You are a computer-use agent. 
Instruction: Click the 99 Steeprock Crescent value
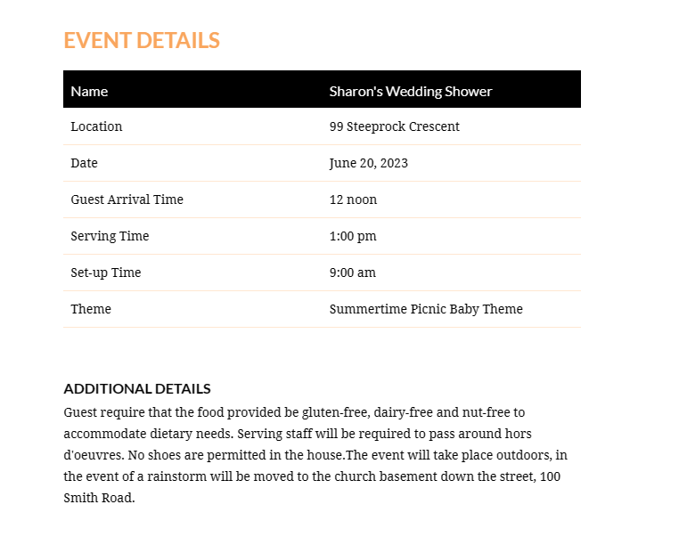click(395, 126)
